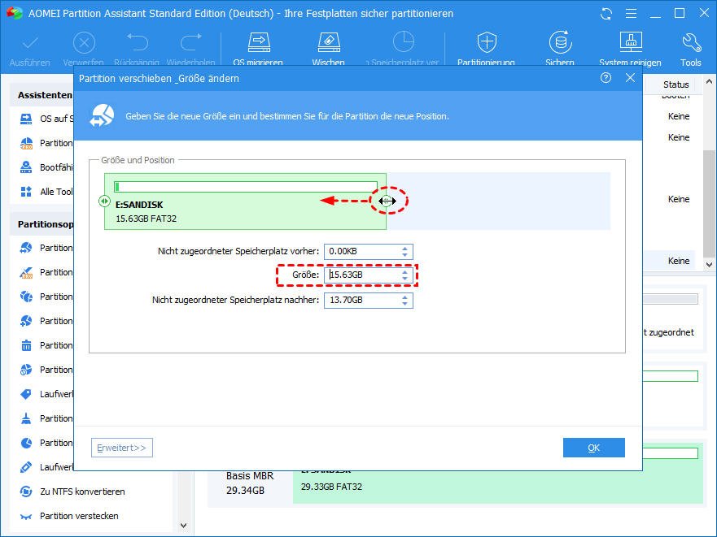Click the Alle Tools sidebar icon
Screen dimensions: 717x537
[x=26, y=192]
